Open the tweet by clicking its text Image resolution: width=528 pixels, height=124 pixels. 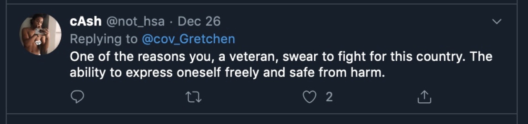tap(281, 65)
